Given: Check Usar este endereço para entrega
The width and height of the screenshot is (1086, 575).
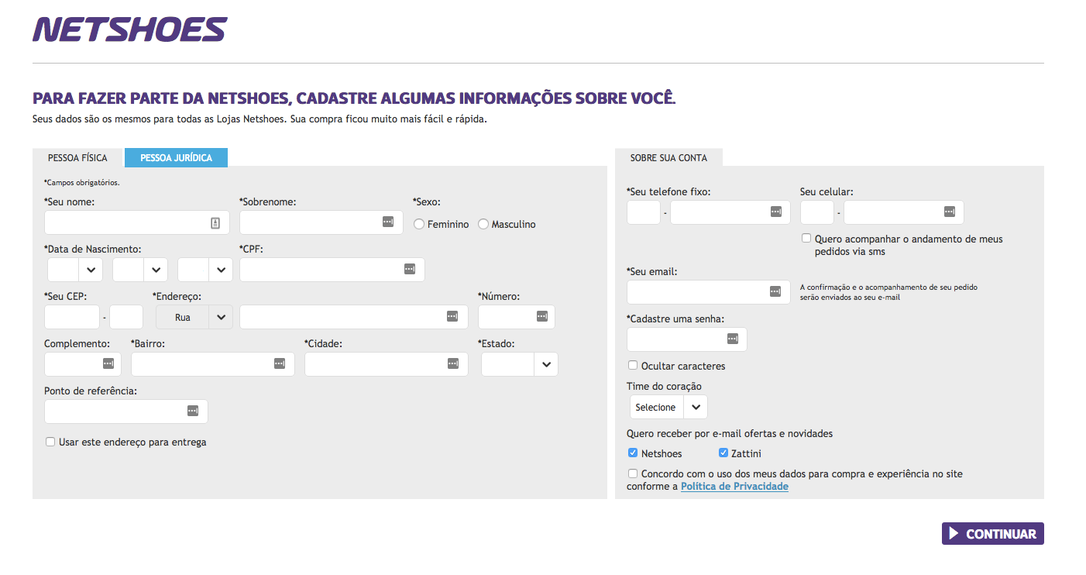Looking at the screenshot, I should point(50,442).
